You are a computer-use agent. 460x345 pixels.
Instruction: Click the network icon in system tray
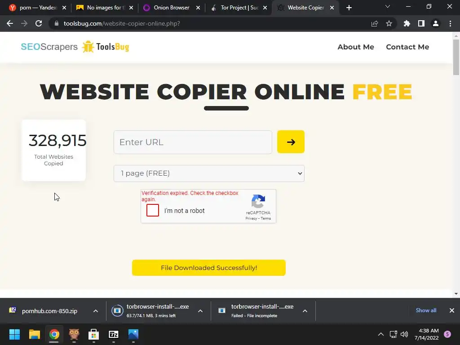(393, 334)
